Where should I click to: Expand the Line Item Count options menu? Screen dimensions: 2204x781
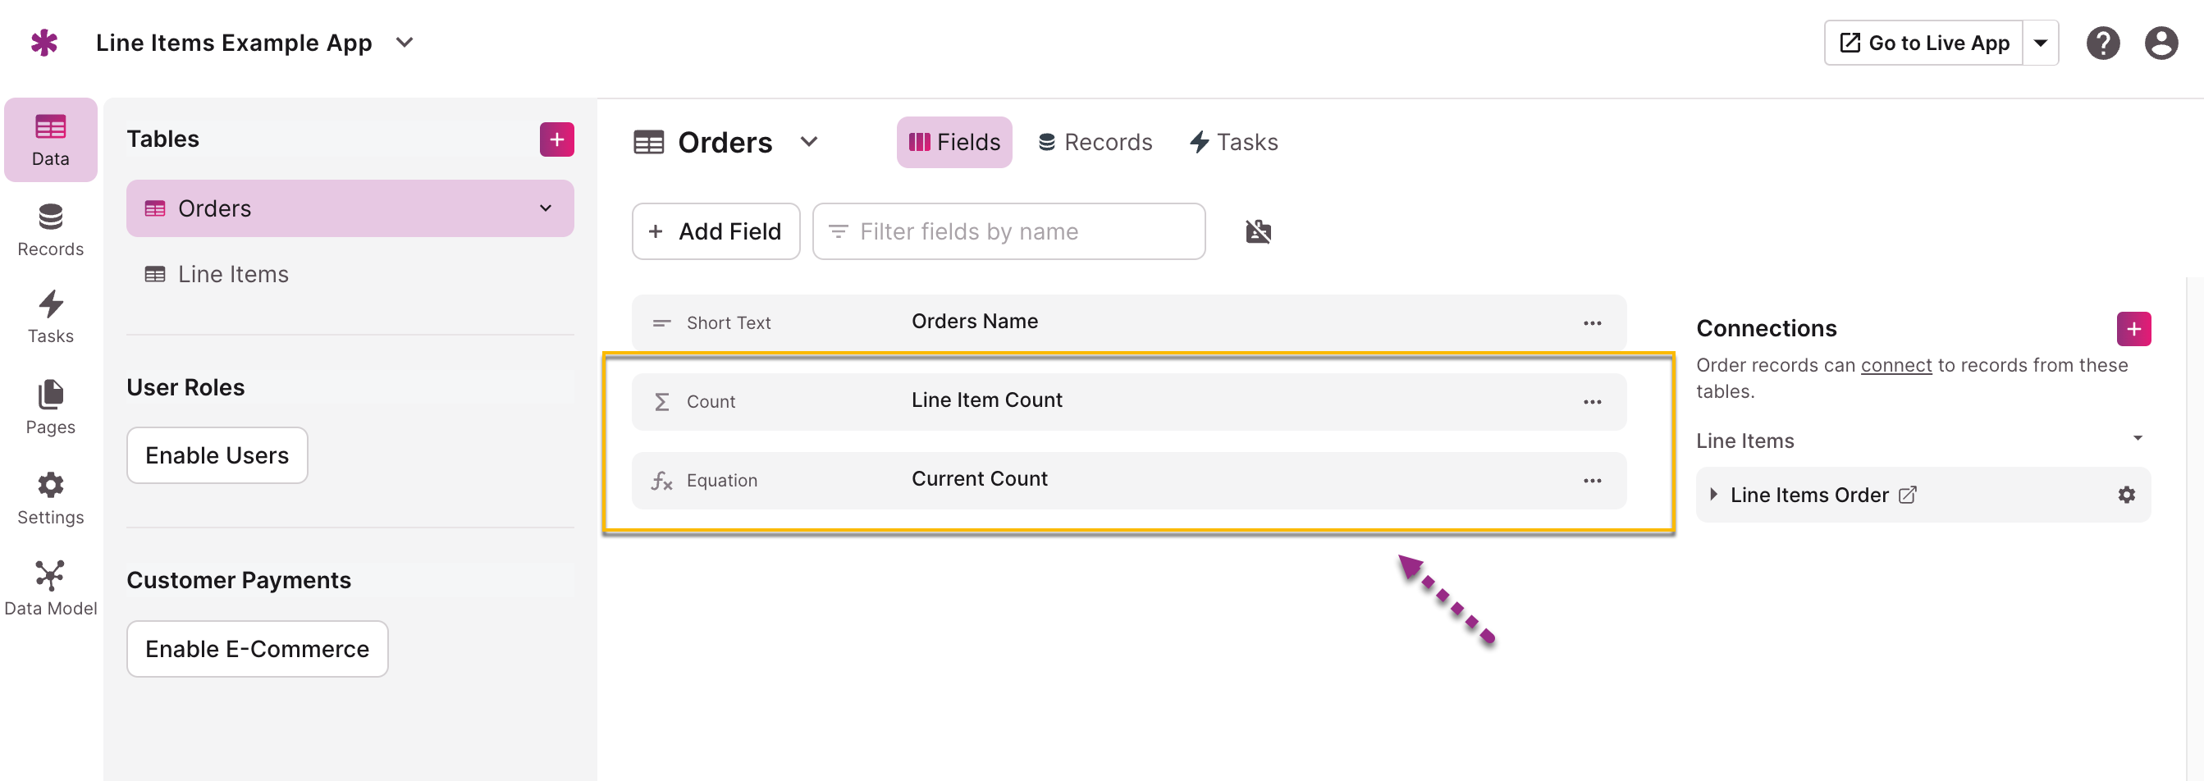tap(1591, 401)
